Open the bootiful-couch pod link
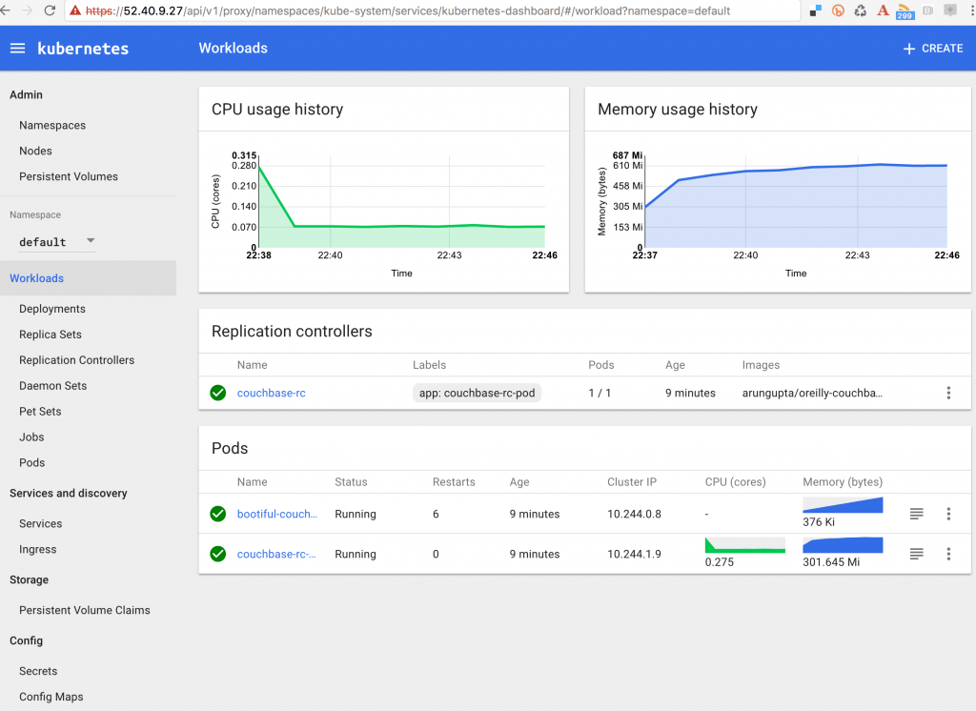This screenshot has height=711, width=976. tap(277, 514)
